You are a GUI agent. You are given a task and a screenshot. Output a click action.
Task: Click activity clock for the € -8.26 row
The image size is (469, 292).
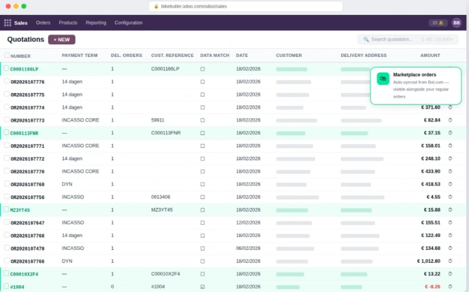point(450,287)
